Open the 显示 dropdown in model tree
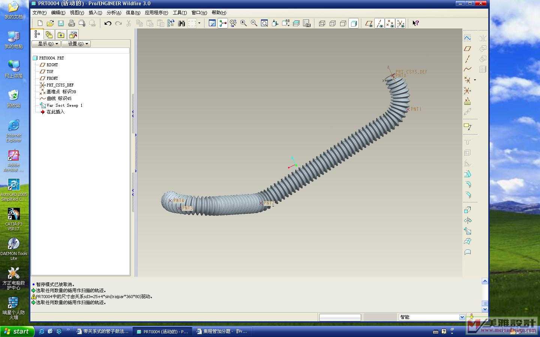The height and width of the screenshot is (337, 540). pos(46,44)
